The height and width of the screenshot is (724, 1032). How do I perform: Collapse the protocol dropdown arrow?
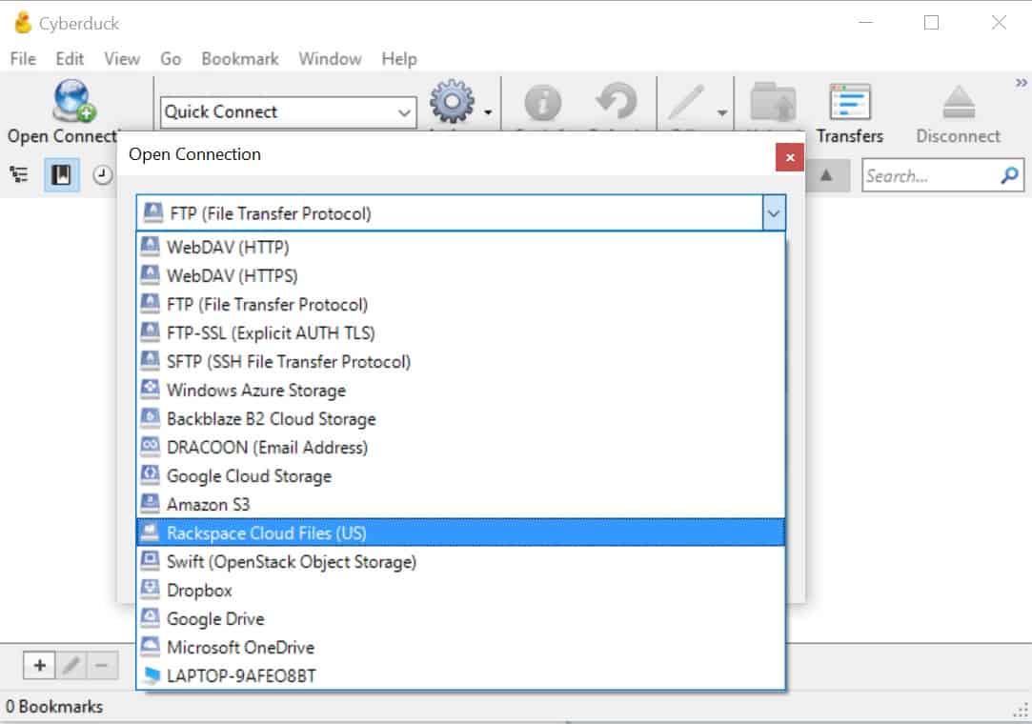tap(774, 213)
